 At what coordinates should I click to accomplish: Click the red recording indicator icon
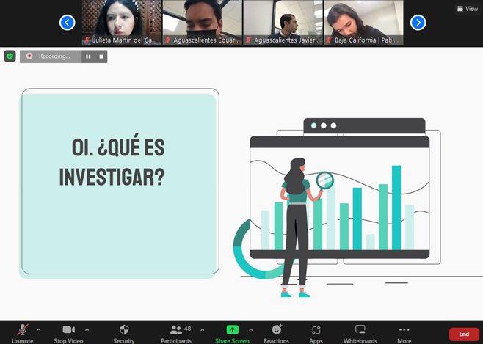pos(29,56)
